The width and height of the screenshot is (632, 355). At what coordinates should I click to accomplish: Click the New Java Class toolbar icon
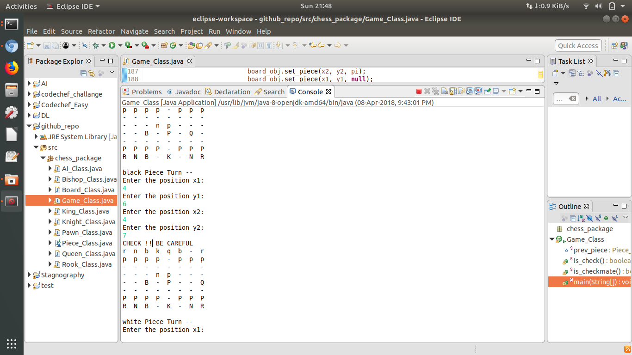coord(173,45)
